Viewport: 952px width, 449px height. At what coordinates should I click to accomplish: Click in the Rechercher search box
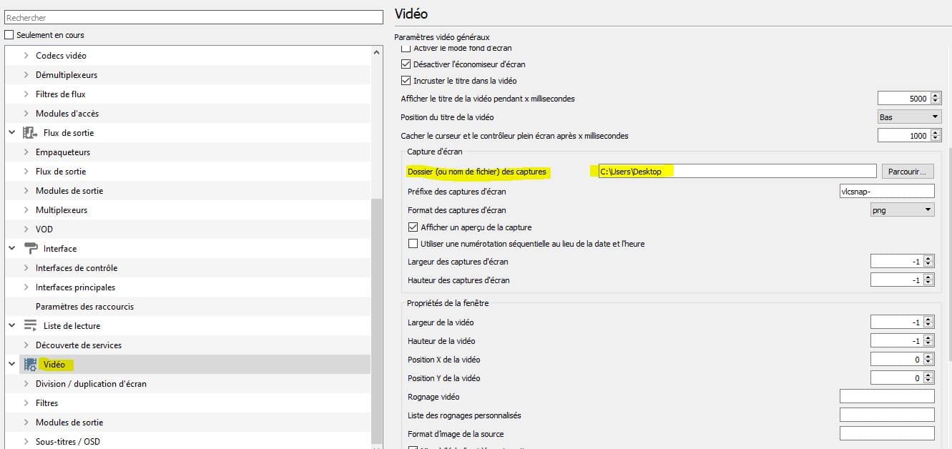tap(194, 18)
